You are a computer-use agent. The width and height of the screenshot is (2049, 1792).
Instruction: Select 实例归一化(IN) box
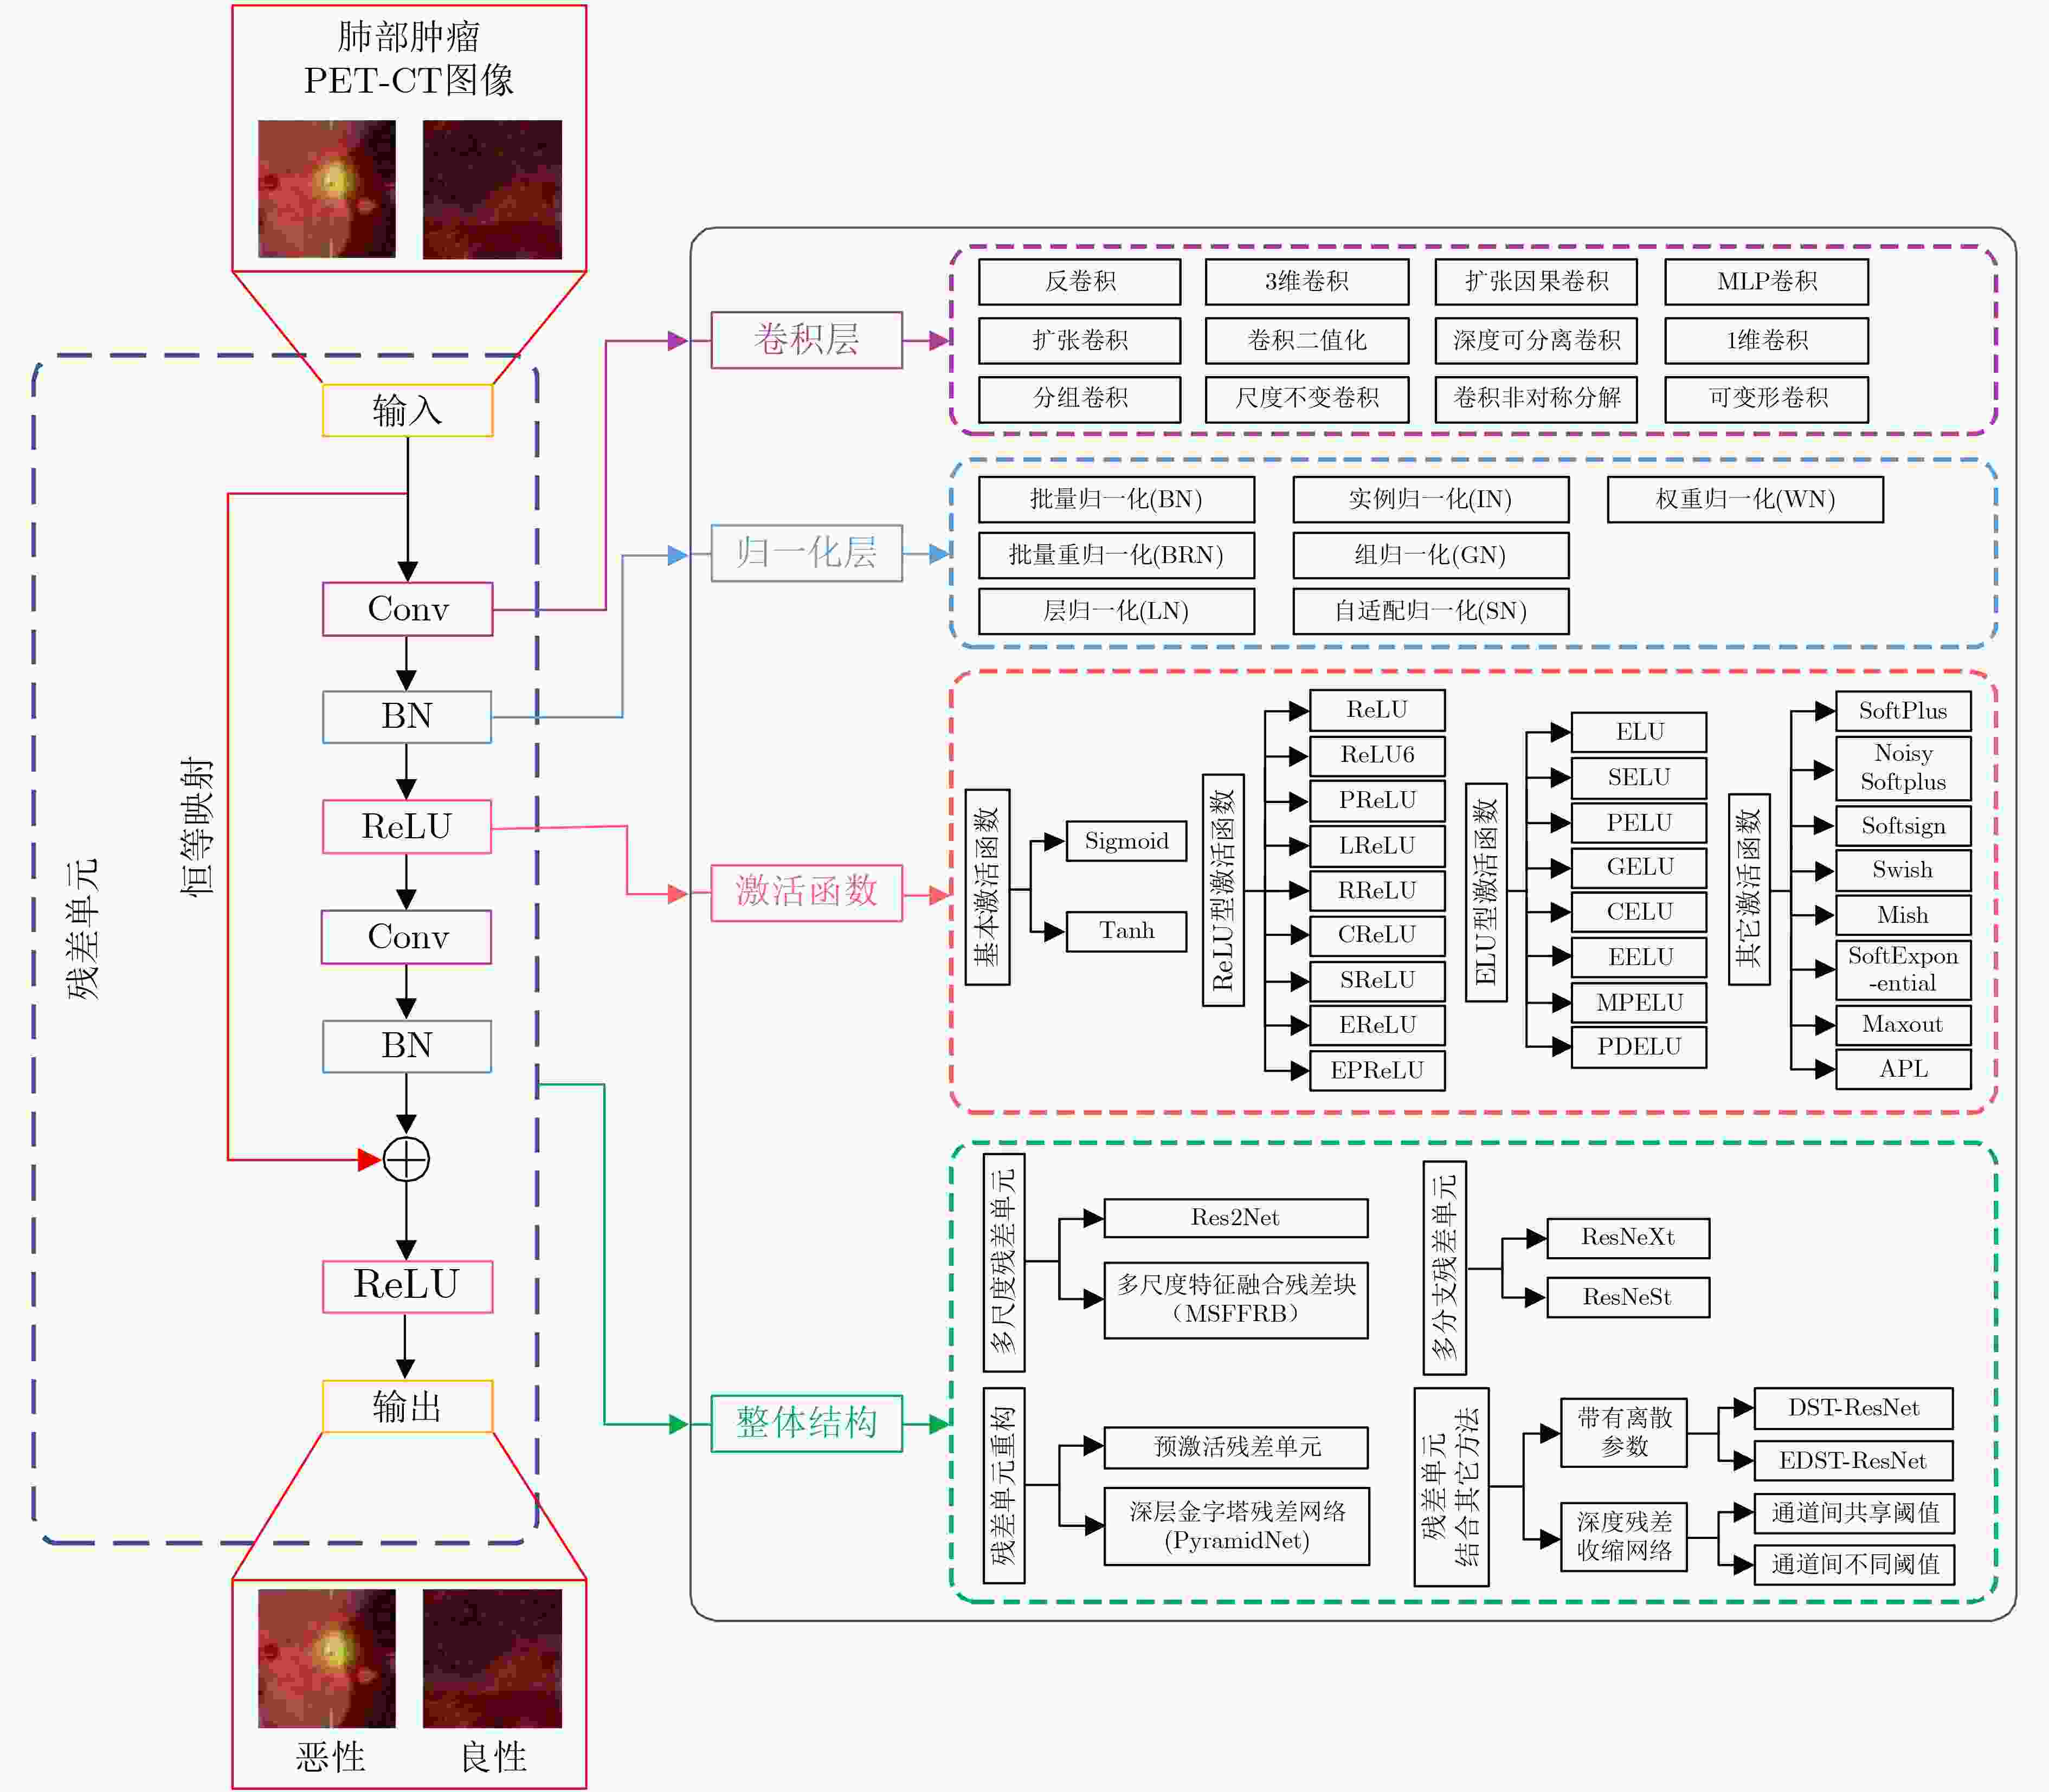pyautogui.click(x=1431, y=499)
